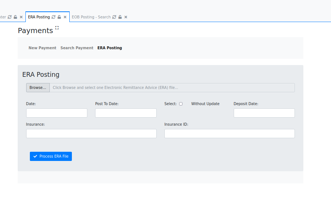
Task: Expand Payments panel with the fullscreen icon
Action: (57, 28)
